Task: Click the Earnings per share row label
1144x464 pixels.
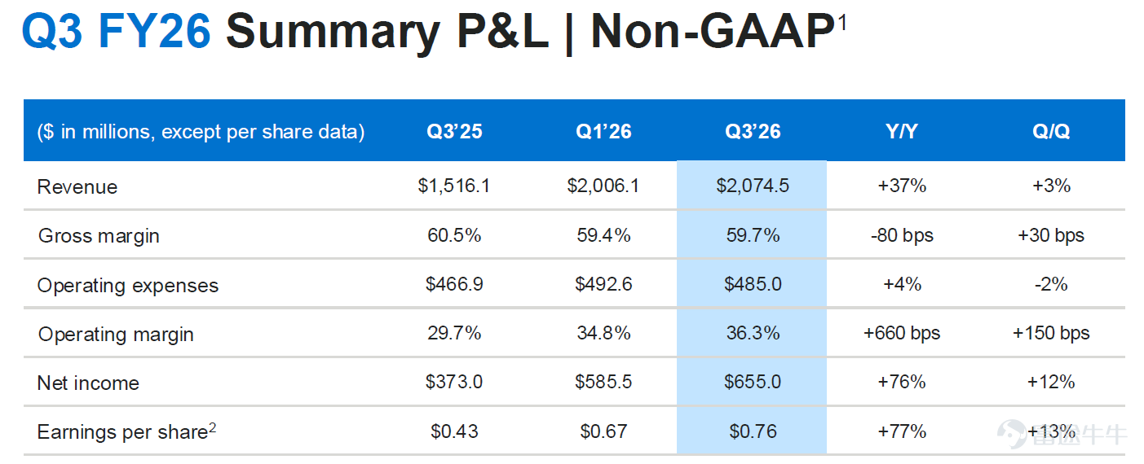Action: [126, 432]
